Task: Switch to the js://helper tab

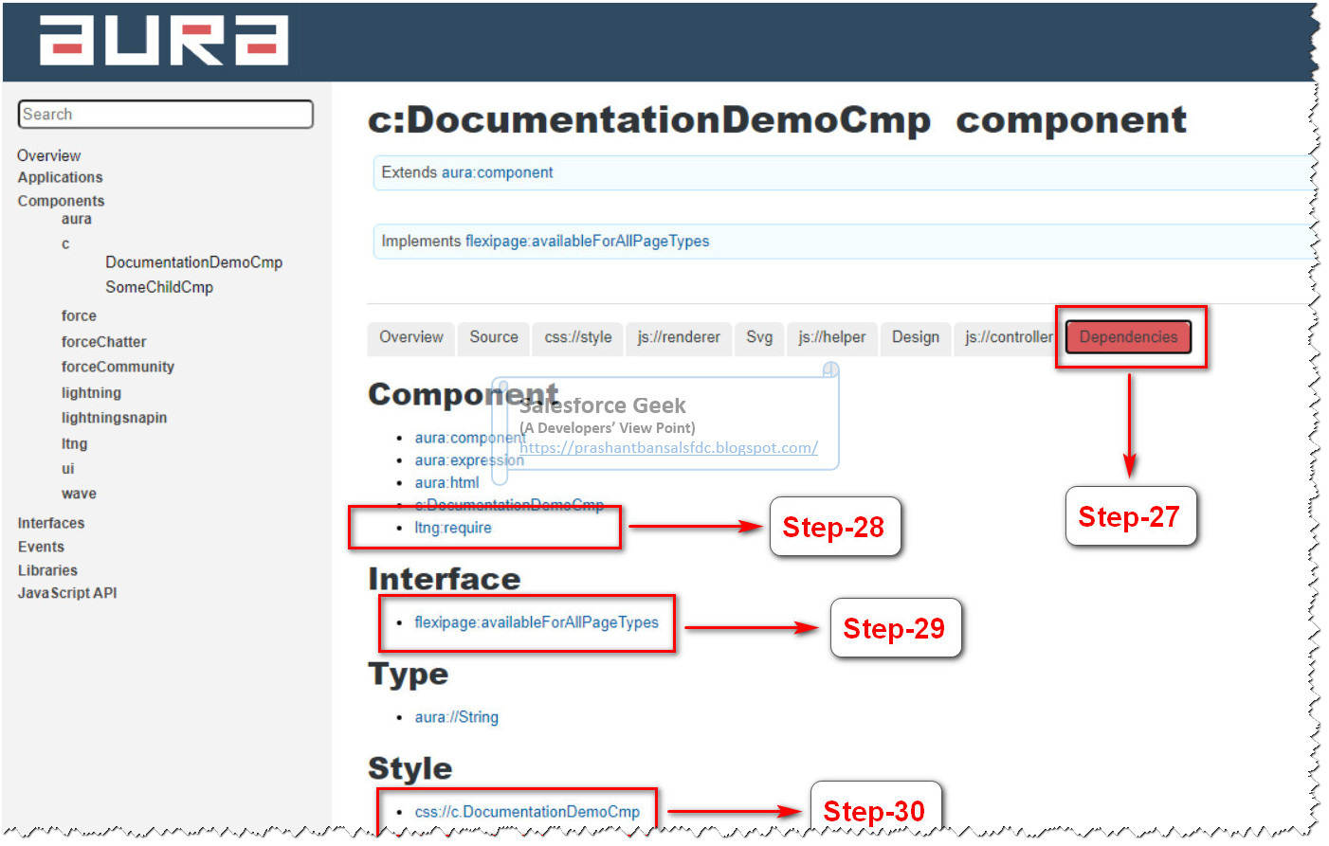Action: tap(831, 337)
